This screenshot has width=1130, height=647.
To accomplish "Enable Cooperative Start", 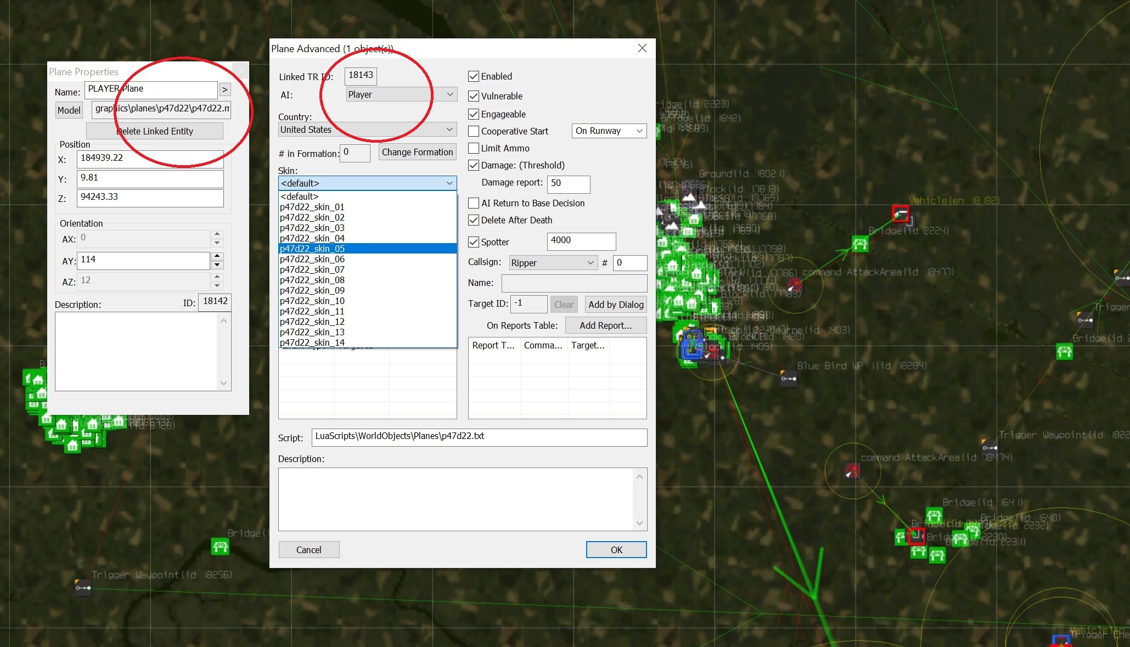I will click(x=474, y=131).
